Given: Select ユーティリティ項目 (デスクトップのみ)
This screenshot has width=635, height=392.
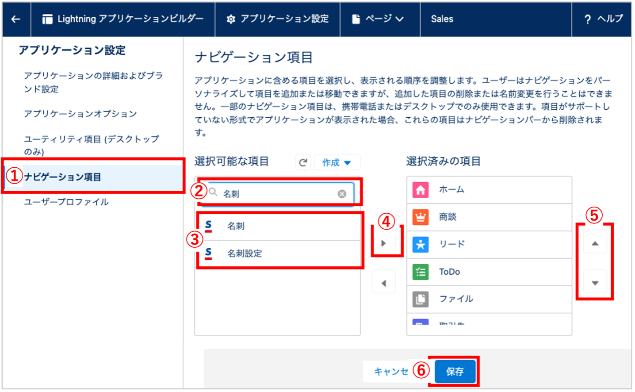Looking at the screenshot, I should point(92,145).
